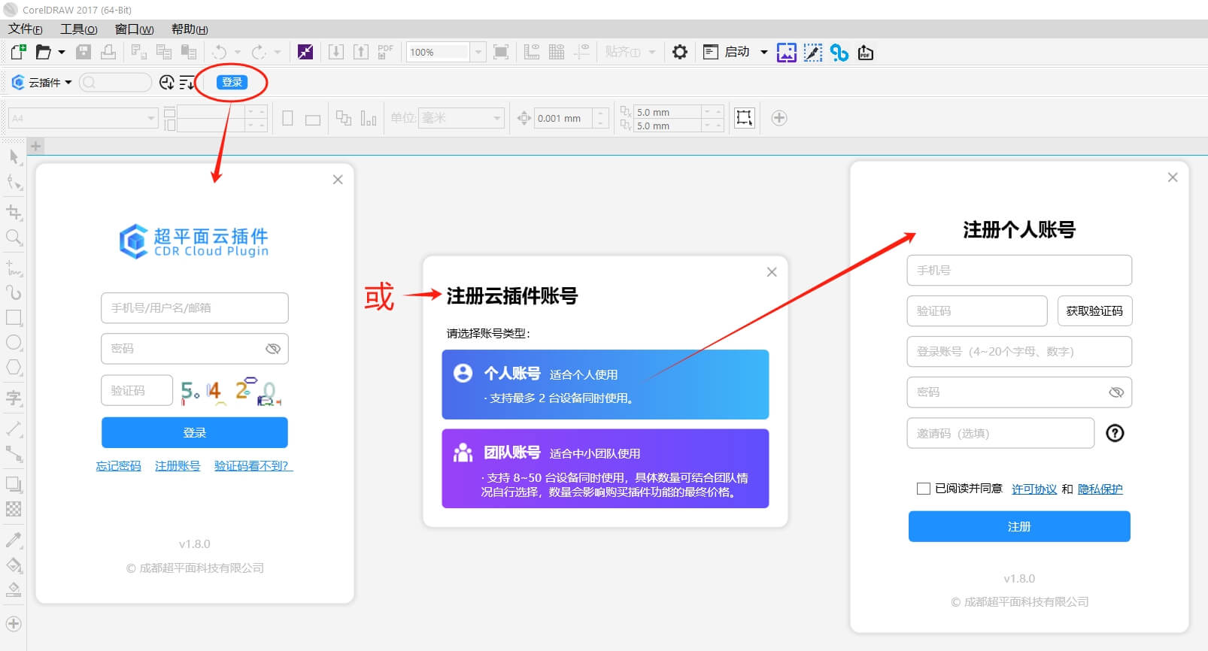This screenshot has width=1208, height=651.
Task: Select the Text tool
Action: tap(14, 398)
